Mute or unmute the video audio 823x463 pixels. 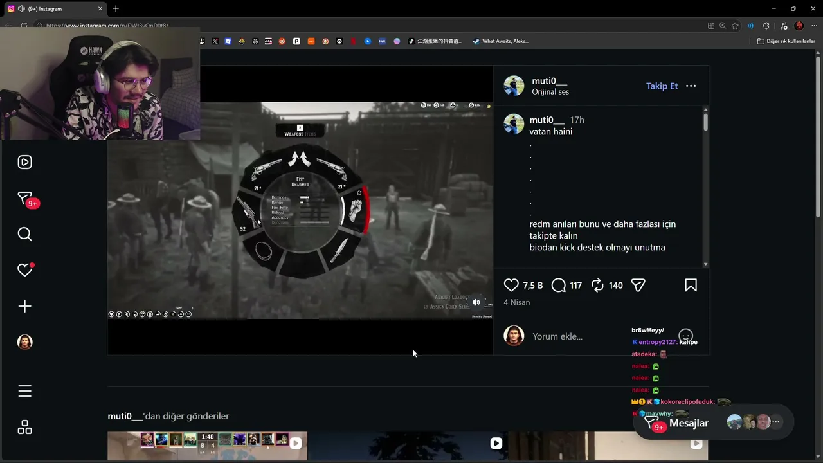tap(476, 302)
